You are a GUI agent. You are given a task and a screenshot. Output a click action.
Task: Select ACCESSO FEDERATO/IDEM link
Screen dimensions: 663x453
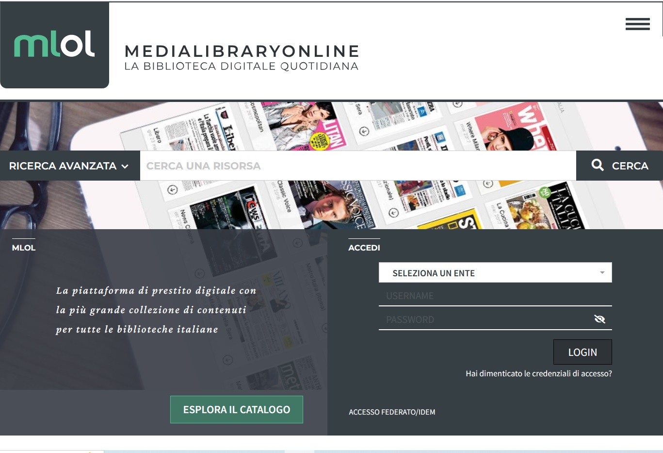(392, 412)
